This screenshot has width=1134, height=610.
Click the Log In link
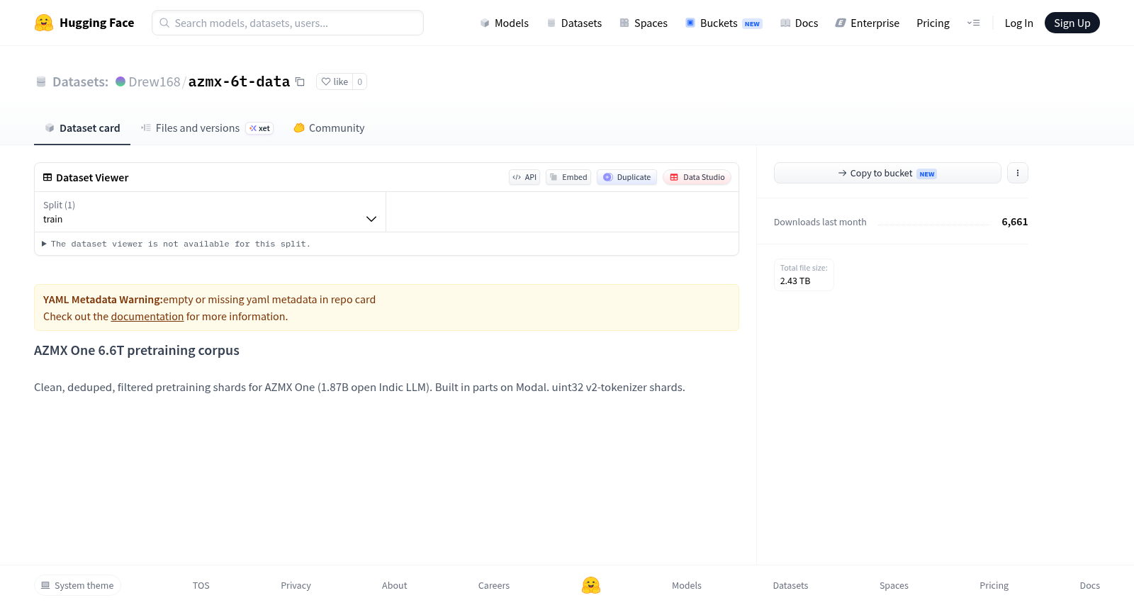(x=1018, y=23)
